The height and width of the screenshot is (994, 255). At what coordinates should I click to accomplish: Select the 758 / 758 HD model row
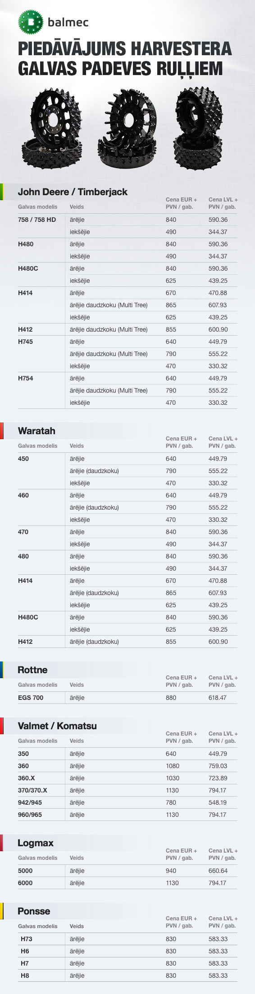(127, 220)
